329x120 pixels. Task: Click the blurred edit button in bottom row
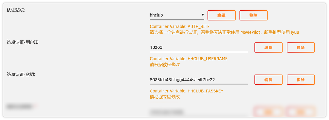[x=269, y=112]
